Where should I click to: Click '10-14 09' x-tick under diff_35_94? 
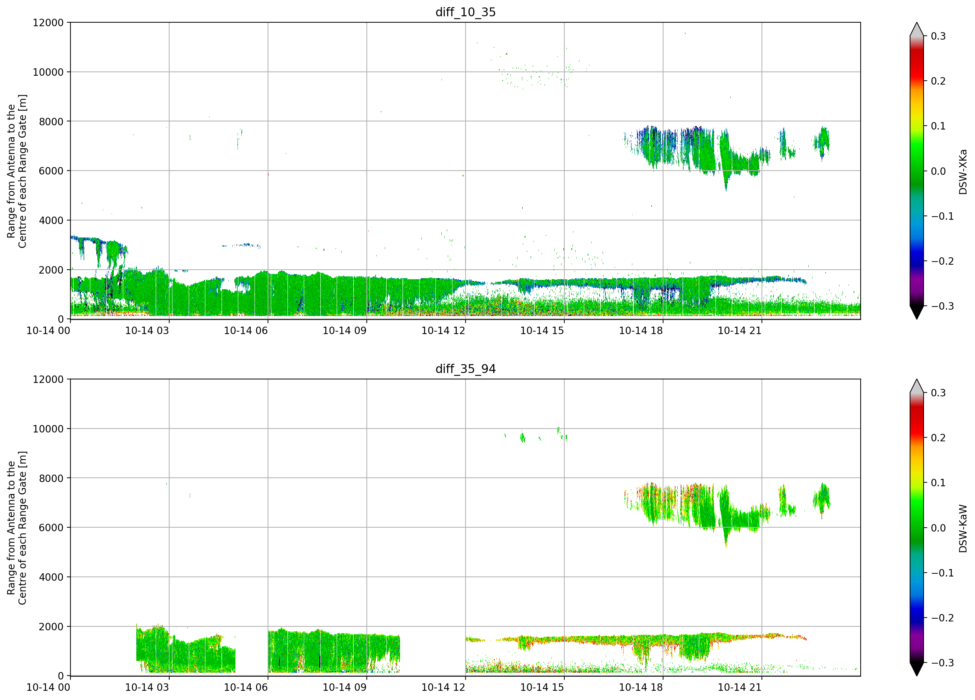(345, 687)
